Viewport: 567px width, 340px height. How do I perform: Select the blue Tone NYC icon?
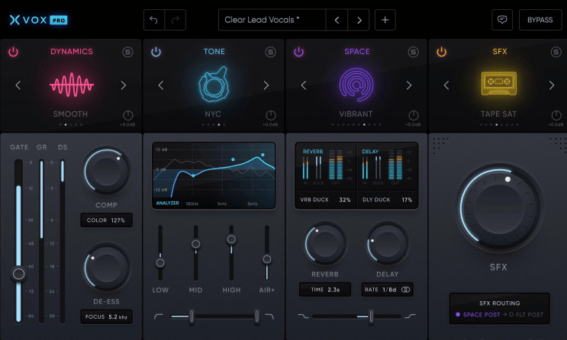coord(214,84)
